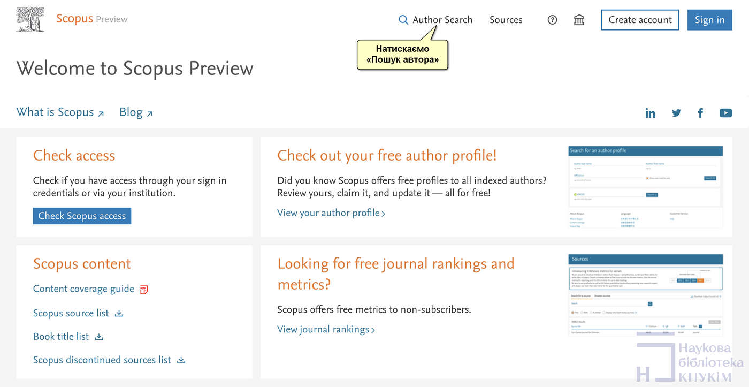Viewport: 749px width, 387px height.
Task: Open Author Search in the top navigation
Action: point(442,20)
